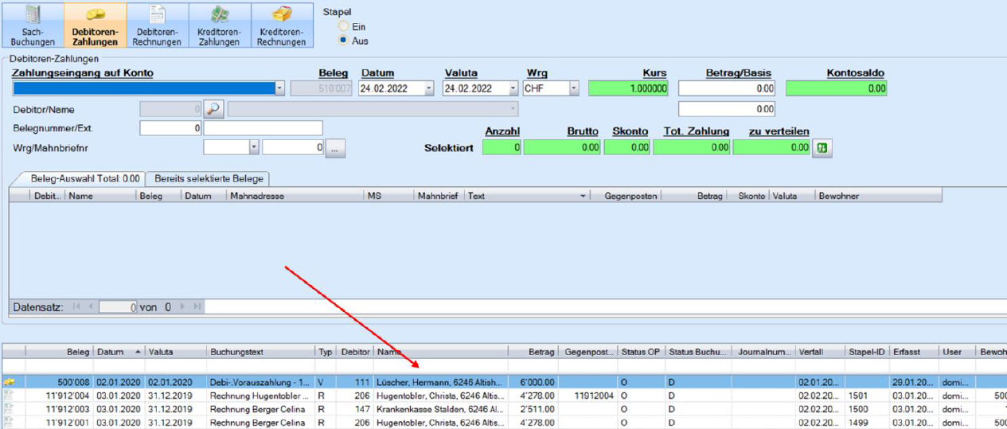1007x429 pixels.
Task: Select the Debitoren-Zahlungen toolbar button
Action: [95, 25]
